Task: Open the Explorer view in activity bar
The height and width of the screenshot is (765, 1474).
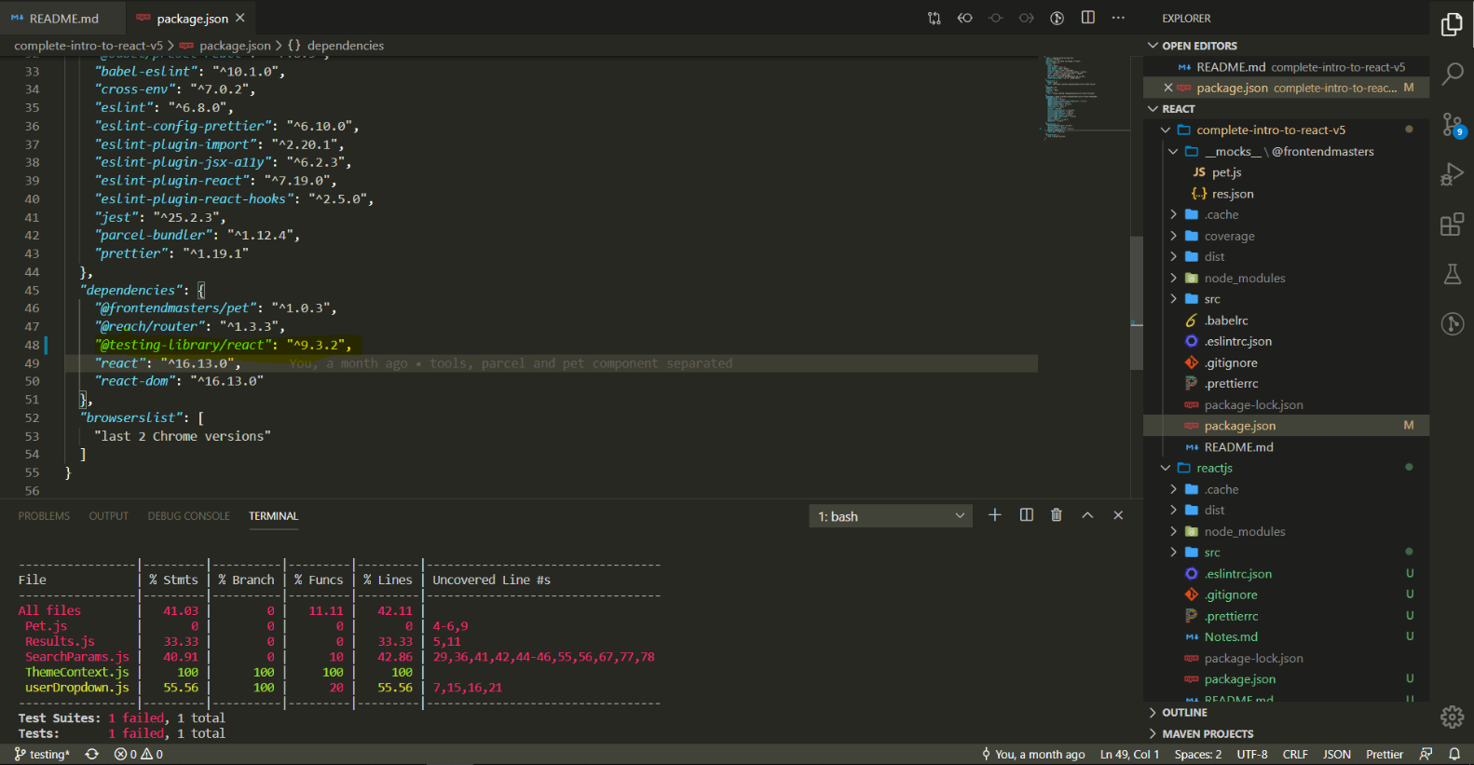Action: tap(1452, 24)
